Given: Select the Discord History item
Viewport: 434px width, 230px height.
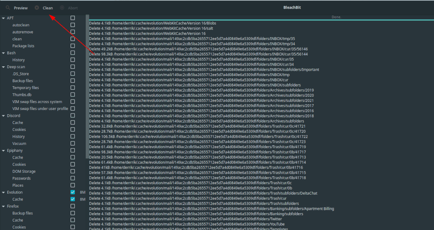Looking at the screenshot, I should click(18, 137).
